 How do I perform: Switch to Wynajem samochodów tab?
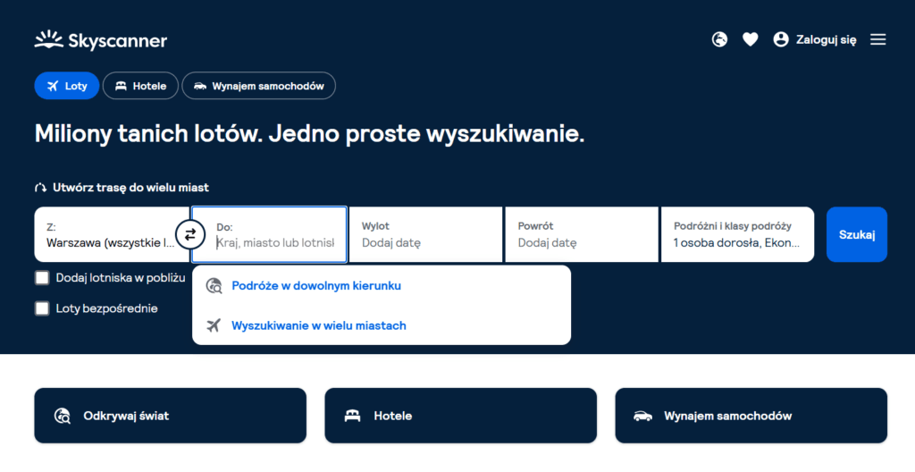[258, 86]
